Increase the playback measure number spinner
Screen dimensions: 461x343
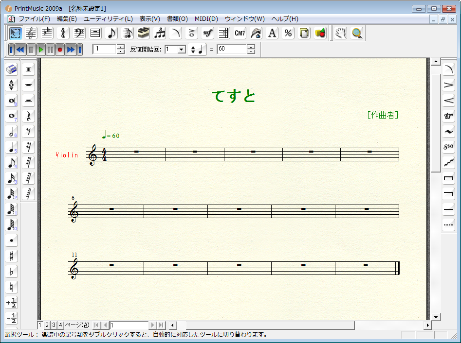click(121, 47)
